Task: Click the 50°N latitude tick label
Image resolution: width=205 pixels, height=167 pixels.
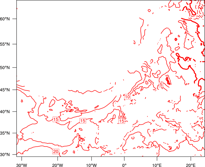Action: click(5, 68)
